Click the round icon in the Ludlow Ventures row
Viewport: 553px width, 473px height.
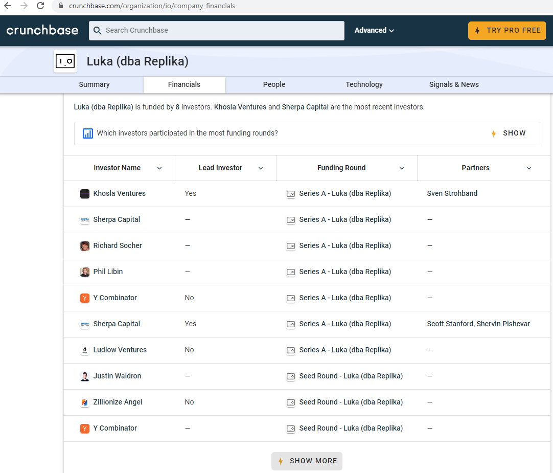(291, 350)
